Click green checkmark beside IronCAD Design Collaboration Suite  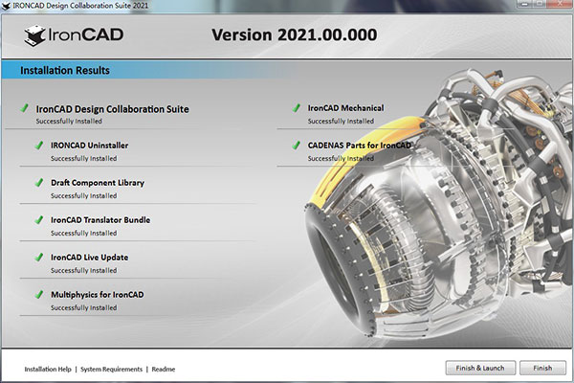(x=25, y=108)
